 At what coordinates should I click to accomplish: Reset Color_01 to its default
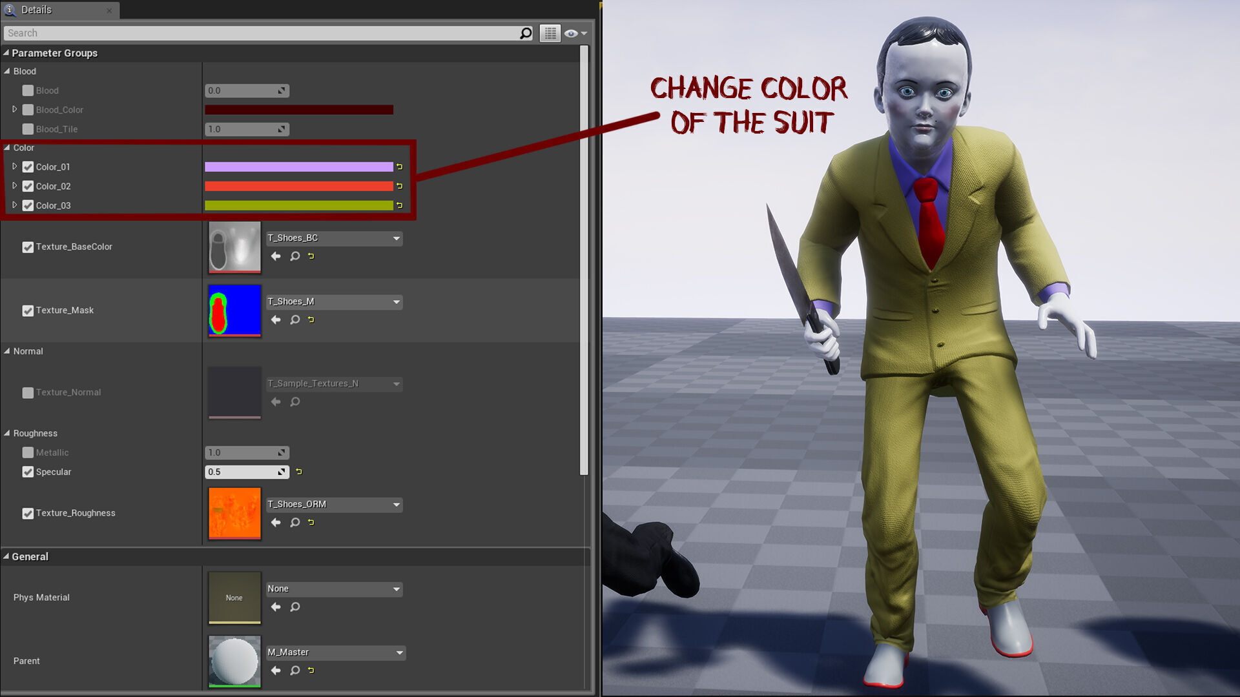(x=400, y=167)
